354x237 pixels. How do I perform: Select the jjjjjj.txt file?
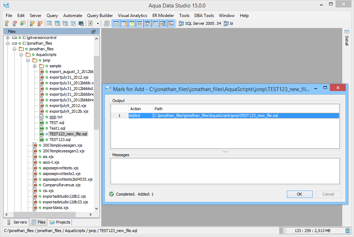click(56, 117)
